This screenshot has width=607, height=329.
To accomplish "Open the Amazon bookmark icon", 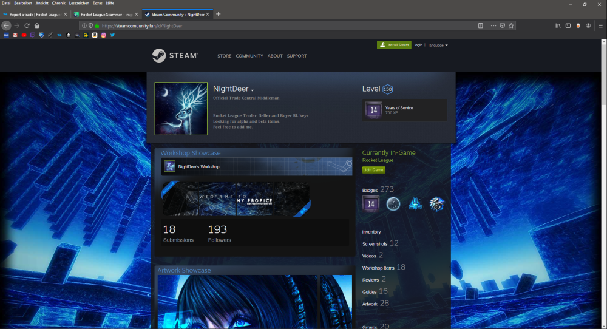I will (95, 35).
